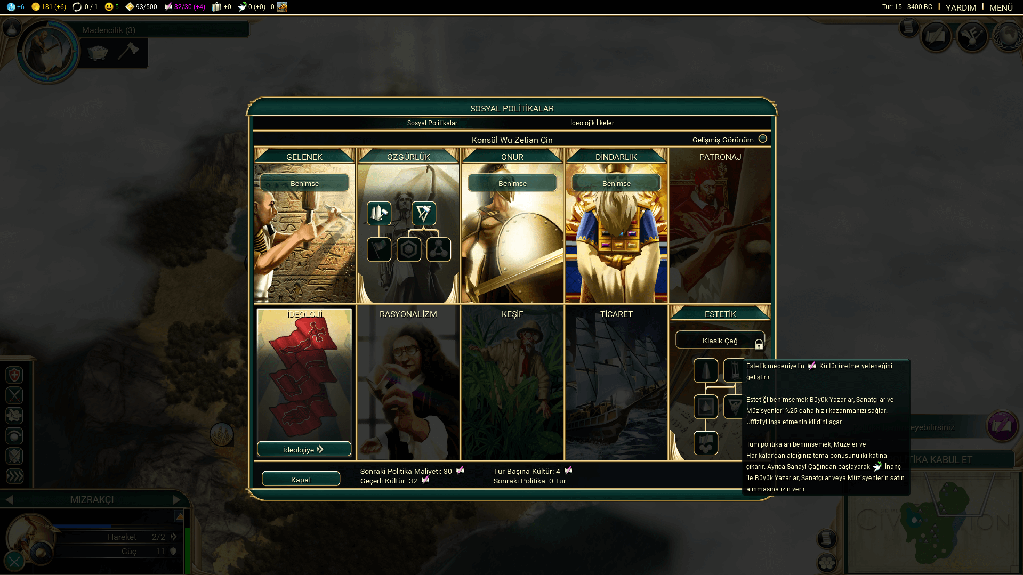1023x575 pixels.
Task: Click the sleep/skip turn curved arrow action
Action: pyautogui.click(x=14, y=436)
